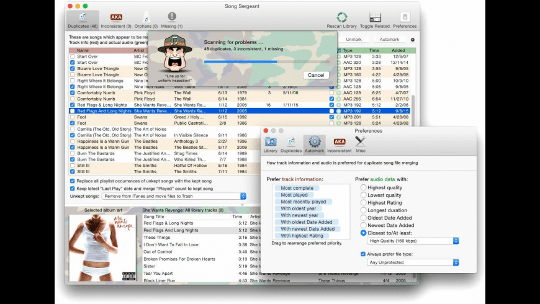Select Most complete priority item
Image resolution: width=540 pixels, height=304 pixels.
click(297, 188)
